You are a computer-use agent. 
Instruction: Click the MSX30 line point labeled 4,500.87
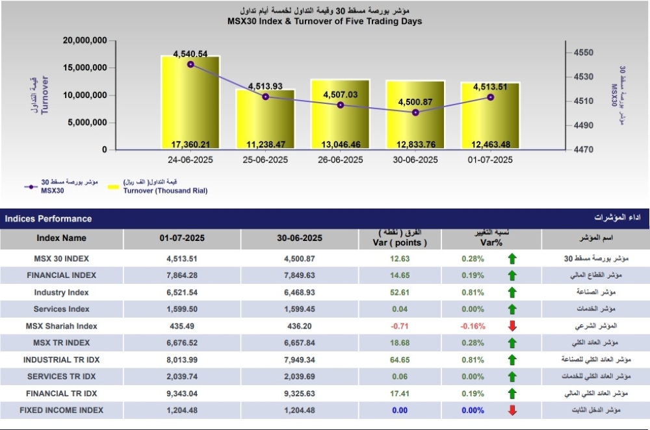point(415,112)
